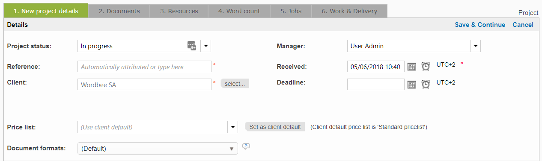This screenshot has height=161, width=542.
Task: Expand the Project status dropdown arrow
Action: coord(205,46)
